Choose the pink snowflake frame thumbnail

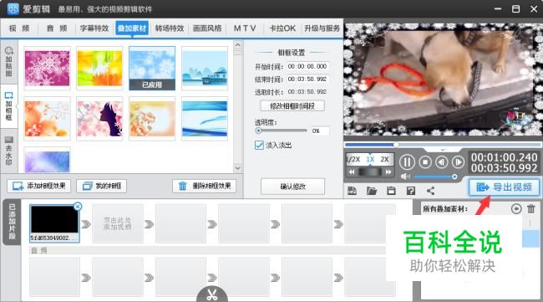[47, 69]
